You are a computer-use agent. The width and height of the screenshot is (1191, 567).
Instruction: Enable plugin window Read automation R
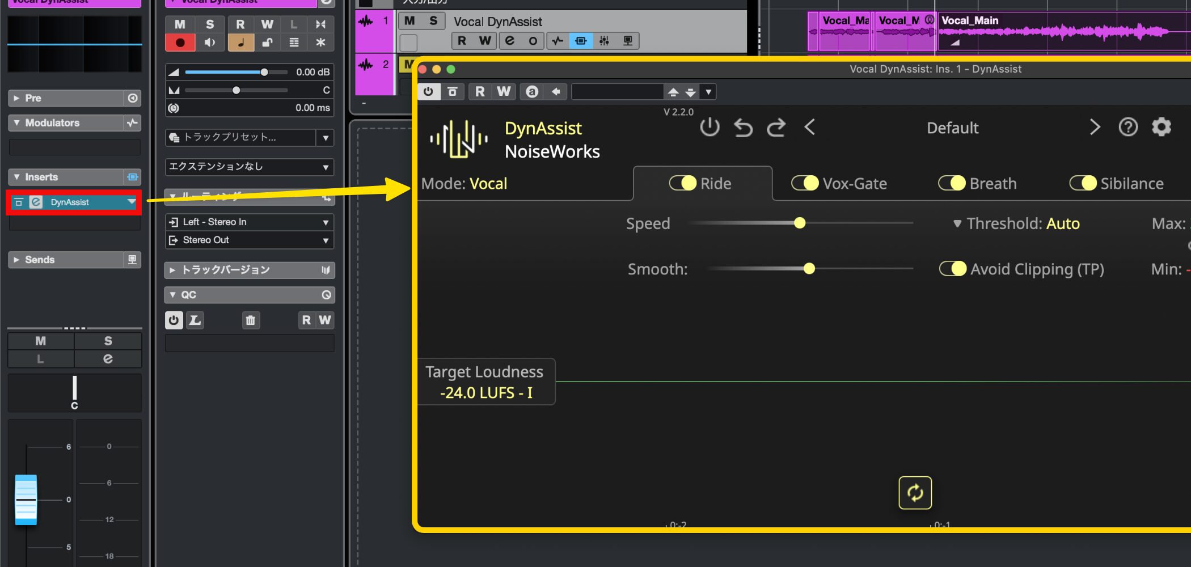pyautogui.click(x=480, y=92)
